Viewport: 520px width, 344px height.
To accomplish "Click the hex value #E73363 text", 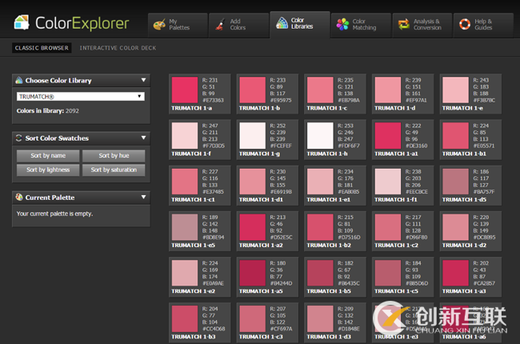I will (x=213, y=100).
